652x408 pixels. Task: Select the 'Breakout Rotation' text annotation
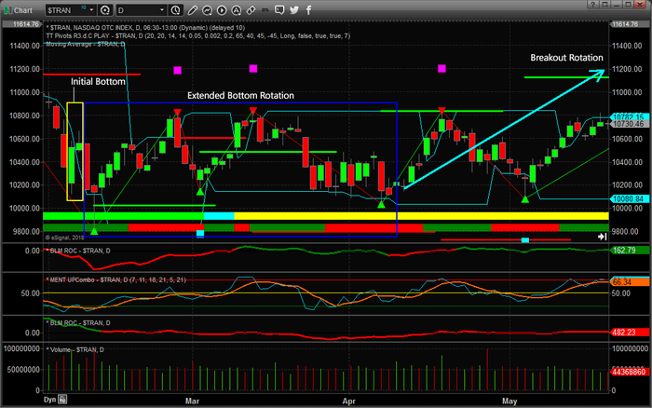pyautogui.click(x=566, y=58)
